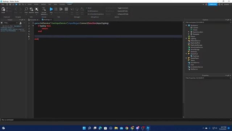Click the Lighting bulb icon in Explorer
Screen dimensions: 232x131
[x=189, y=39]
